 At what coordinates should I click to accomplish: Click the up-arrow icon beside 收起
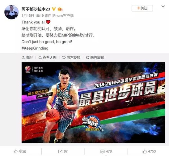(x=23, y=58)
